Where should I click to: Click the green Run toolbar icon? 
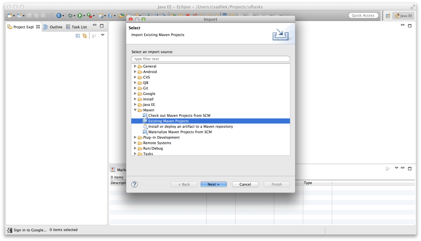point(80,15)
